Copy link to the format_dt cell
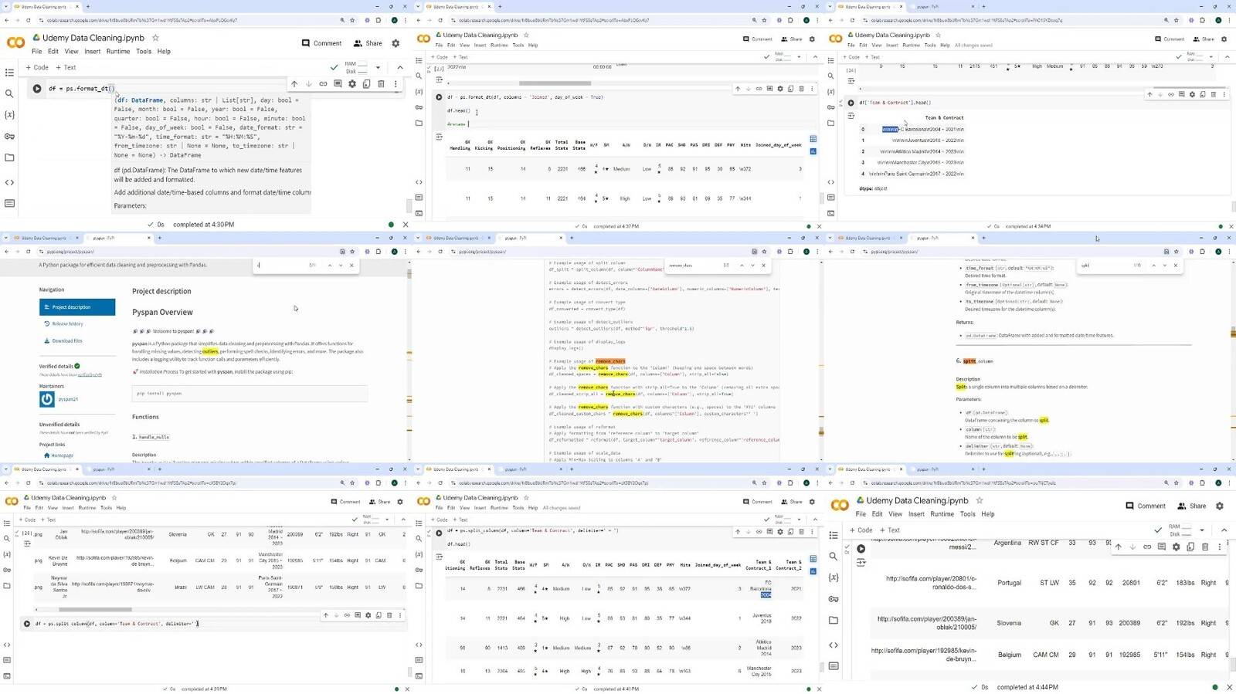1236x694 pixels. 323,83
